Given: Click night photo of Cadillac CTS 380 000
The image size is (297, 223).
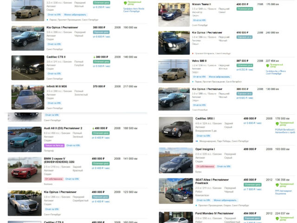Looking at the screenshot, I should (28, 68).
